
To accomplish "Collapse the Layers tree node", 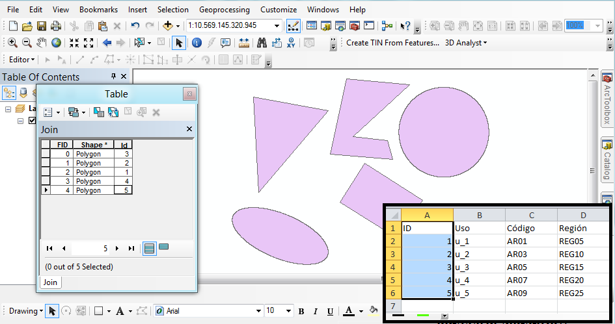I will pos(8,109).
